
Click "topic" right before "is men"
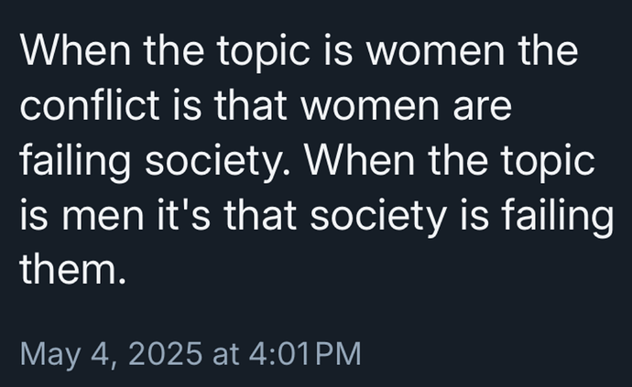click(x=548, y=162)
